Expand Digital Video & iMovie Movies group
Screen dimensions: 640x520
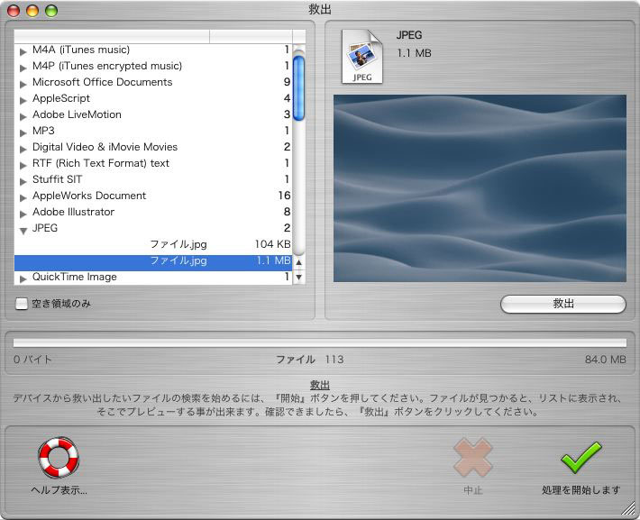[x=23, y=149]
